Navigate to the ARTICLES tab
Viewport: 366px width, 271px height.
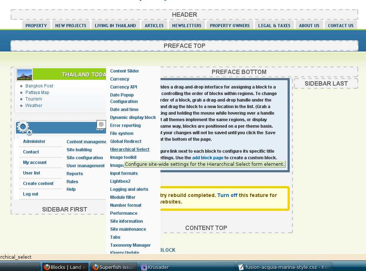pos(154,25)
